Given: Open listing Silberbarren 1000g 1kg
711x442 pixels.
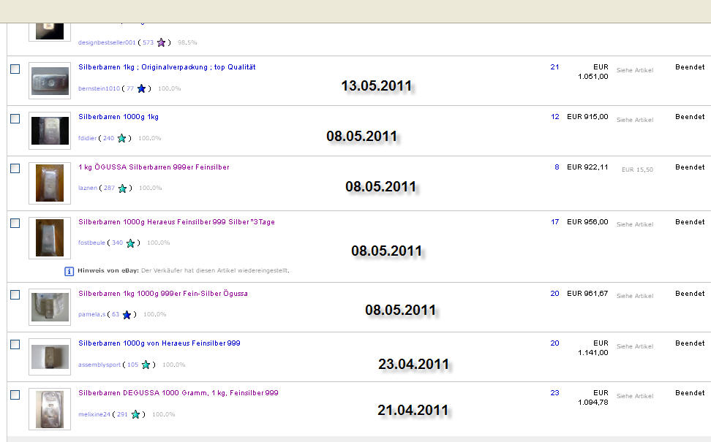Looking at the screenshot, I should (x=118, y=117).
